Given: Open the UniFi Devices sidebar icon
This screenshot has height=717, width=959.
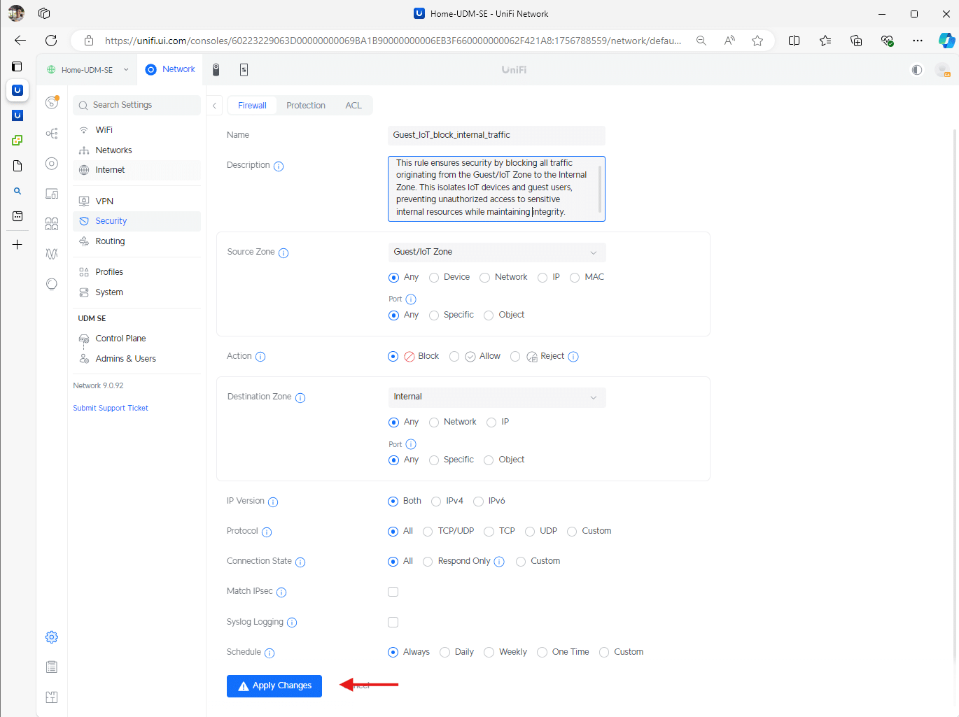Looking at the screenshot, I should [x=52, y=164].
